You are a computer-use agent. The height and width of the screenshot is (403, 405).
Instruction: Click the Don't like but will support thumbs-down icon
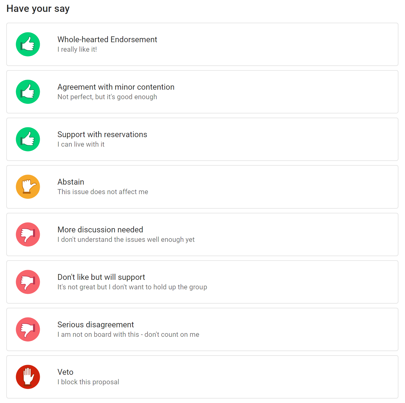coord(28,282)
